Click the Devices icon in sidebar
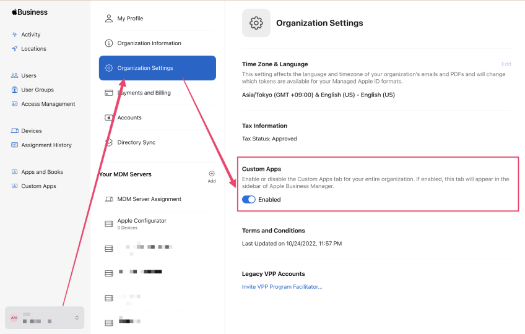This screenshot has width=525, height=334. 15,131
